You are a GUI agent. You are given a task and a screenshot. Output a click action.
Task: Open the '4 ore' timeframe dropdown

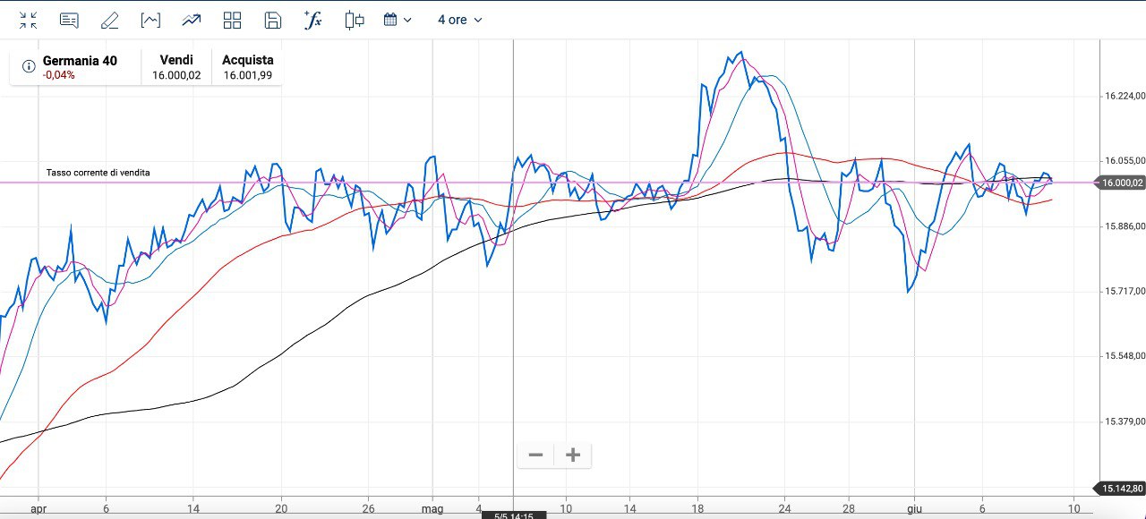point(460,20)
